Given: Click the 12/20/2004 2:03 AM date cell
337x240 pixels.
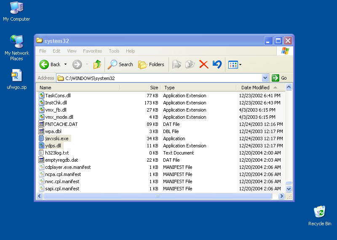Looking at the screenshot, I should pyautogui.click(x=260, y=160).
